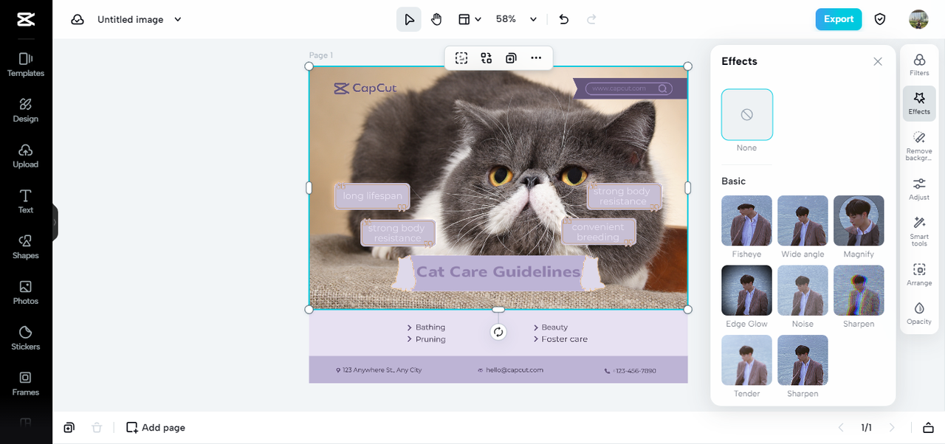Expand the collapsed left panel handle
Viewport: 945px width, 444px height.
[x=55, y=222]
